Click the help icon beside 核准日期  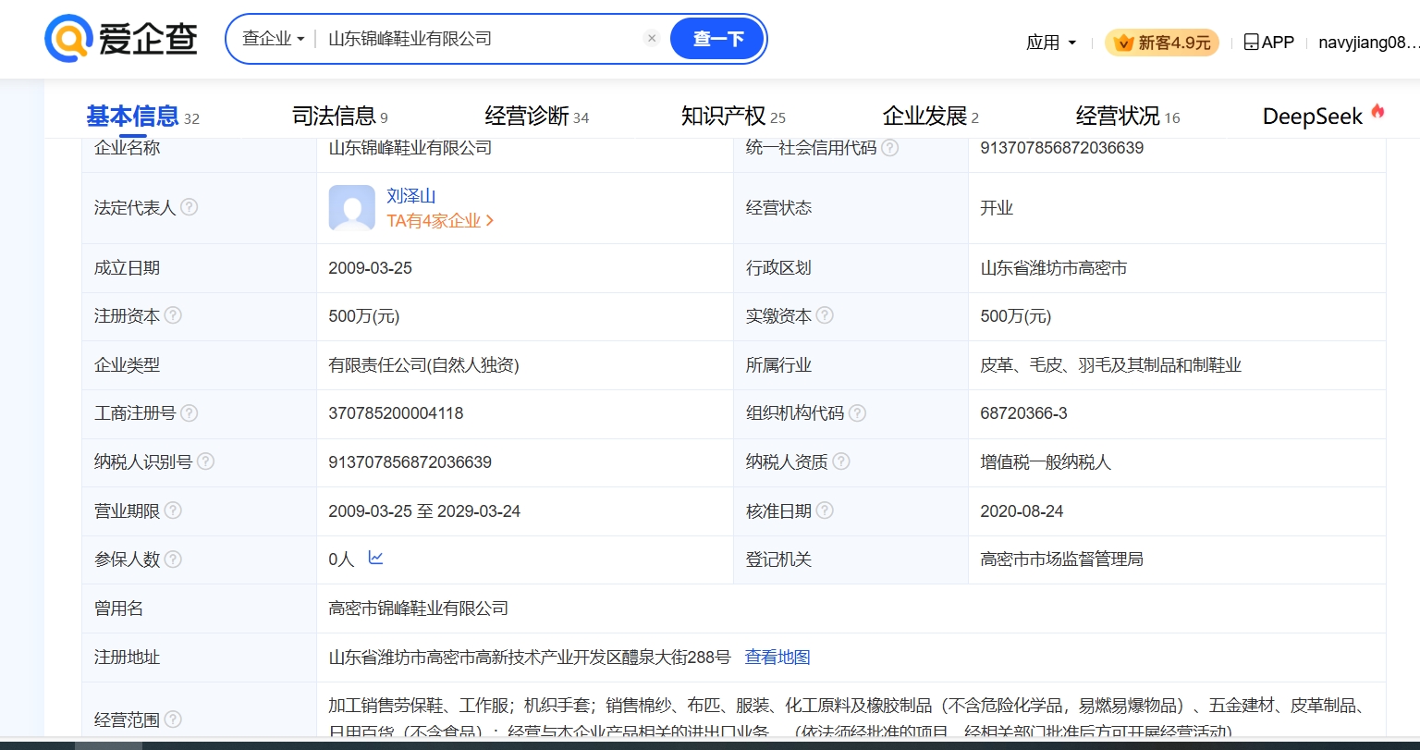tap(825, 510)
